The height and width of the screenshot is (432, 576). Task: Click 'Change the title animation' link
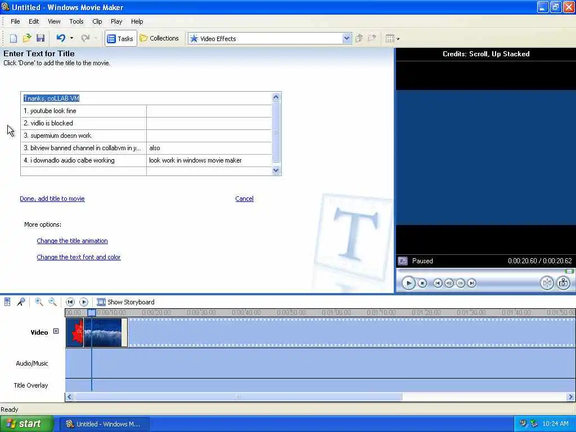[73, 241]
